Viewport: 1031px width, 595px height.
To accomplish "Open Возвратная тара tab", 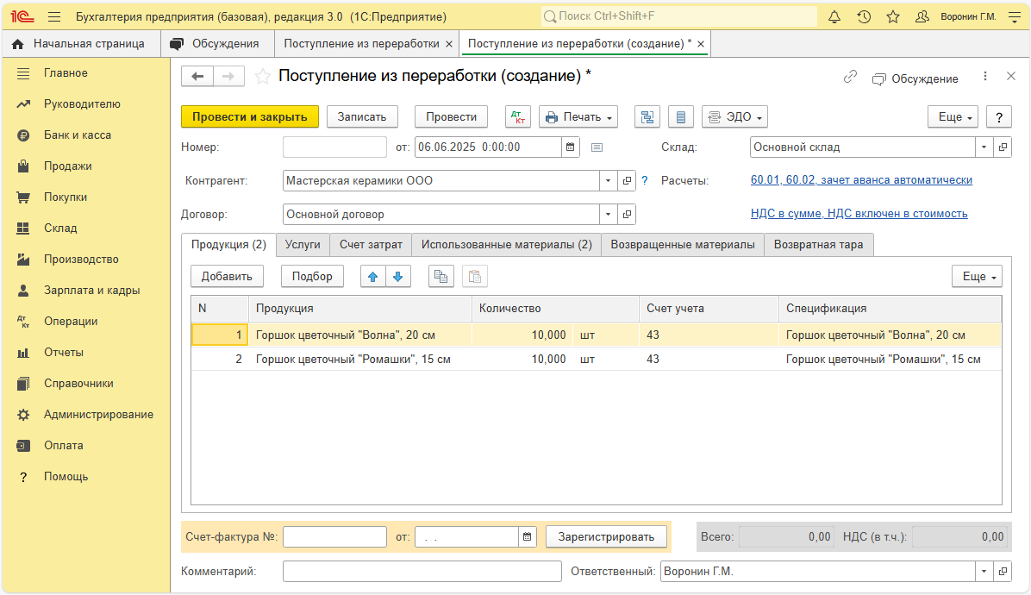I will pyautogui.click(x=819, y=245).
